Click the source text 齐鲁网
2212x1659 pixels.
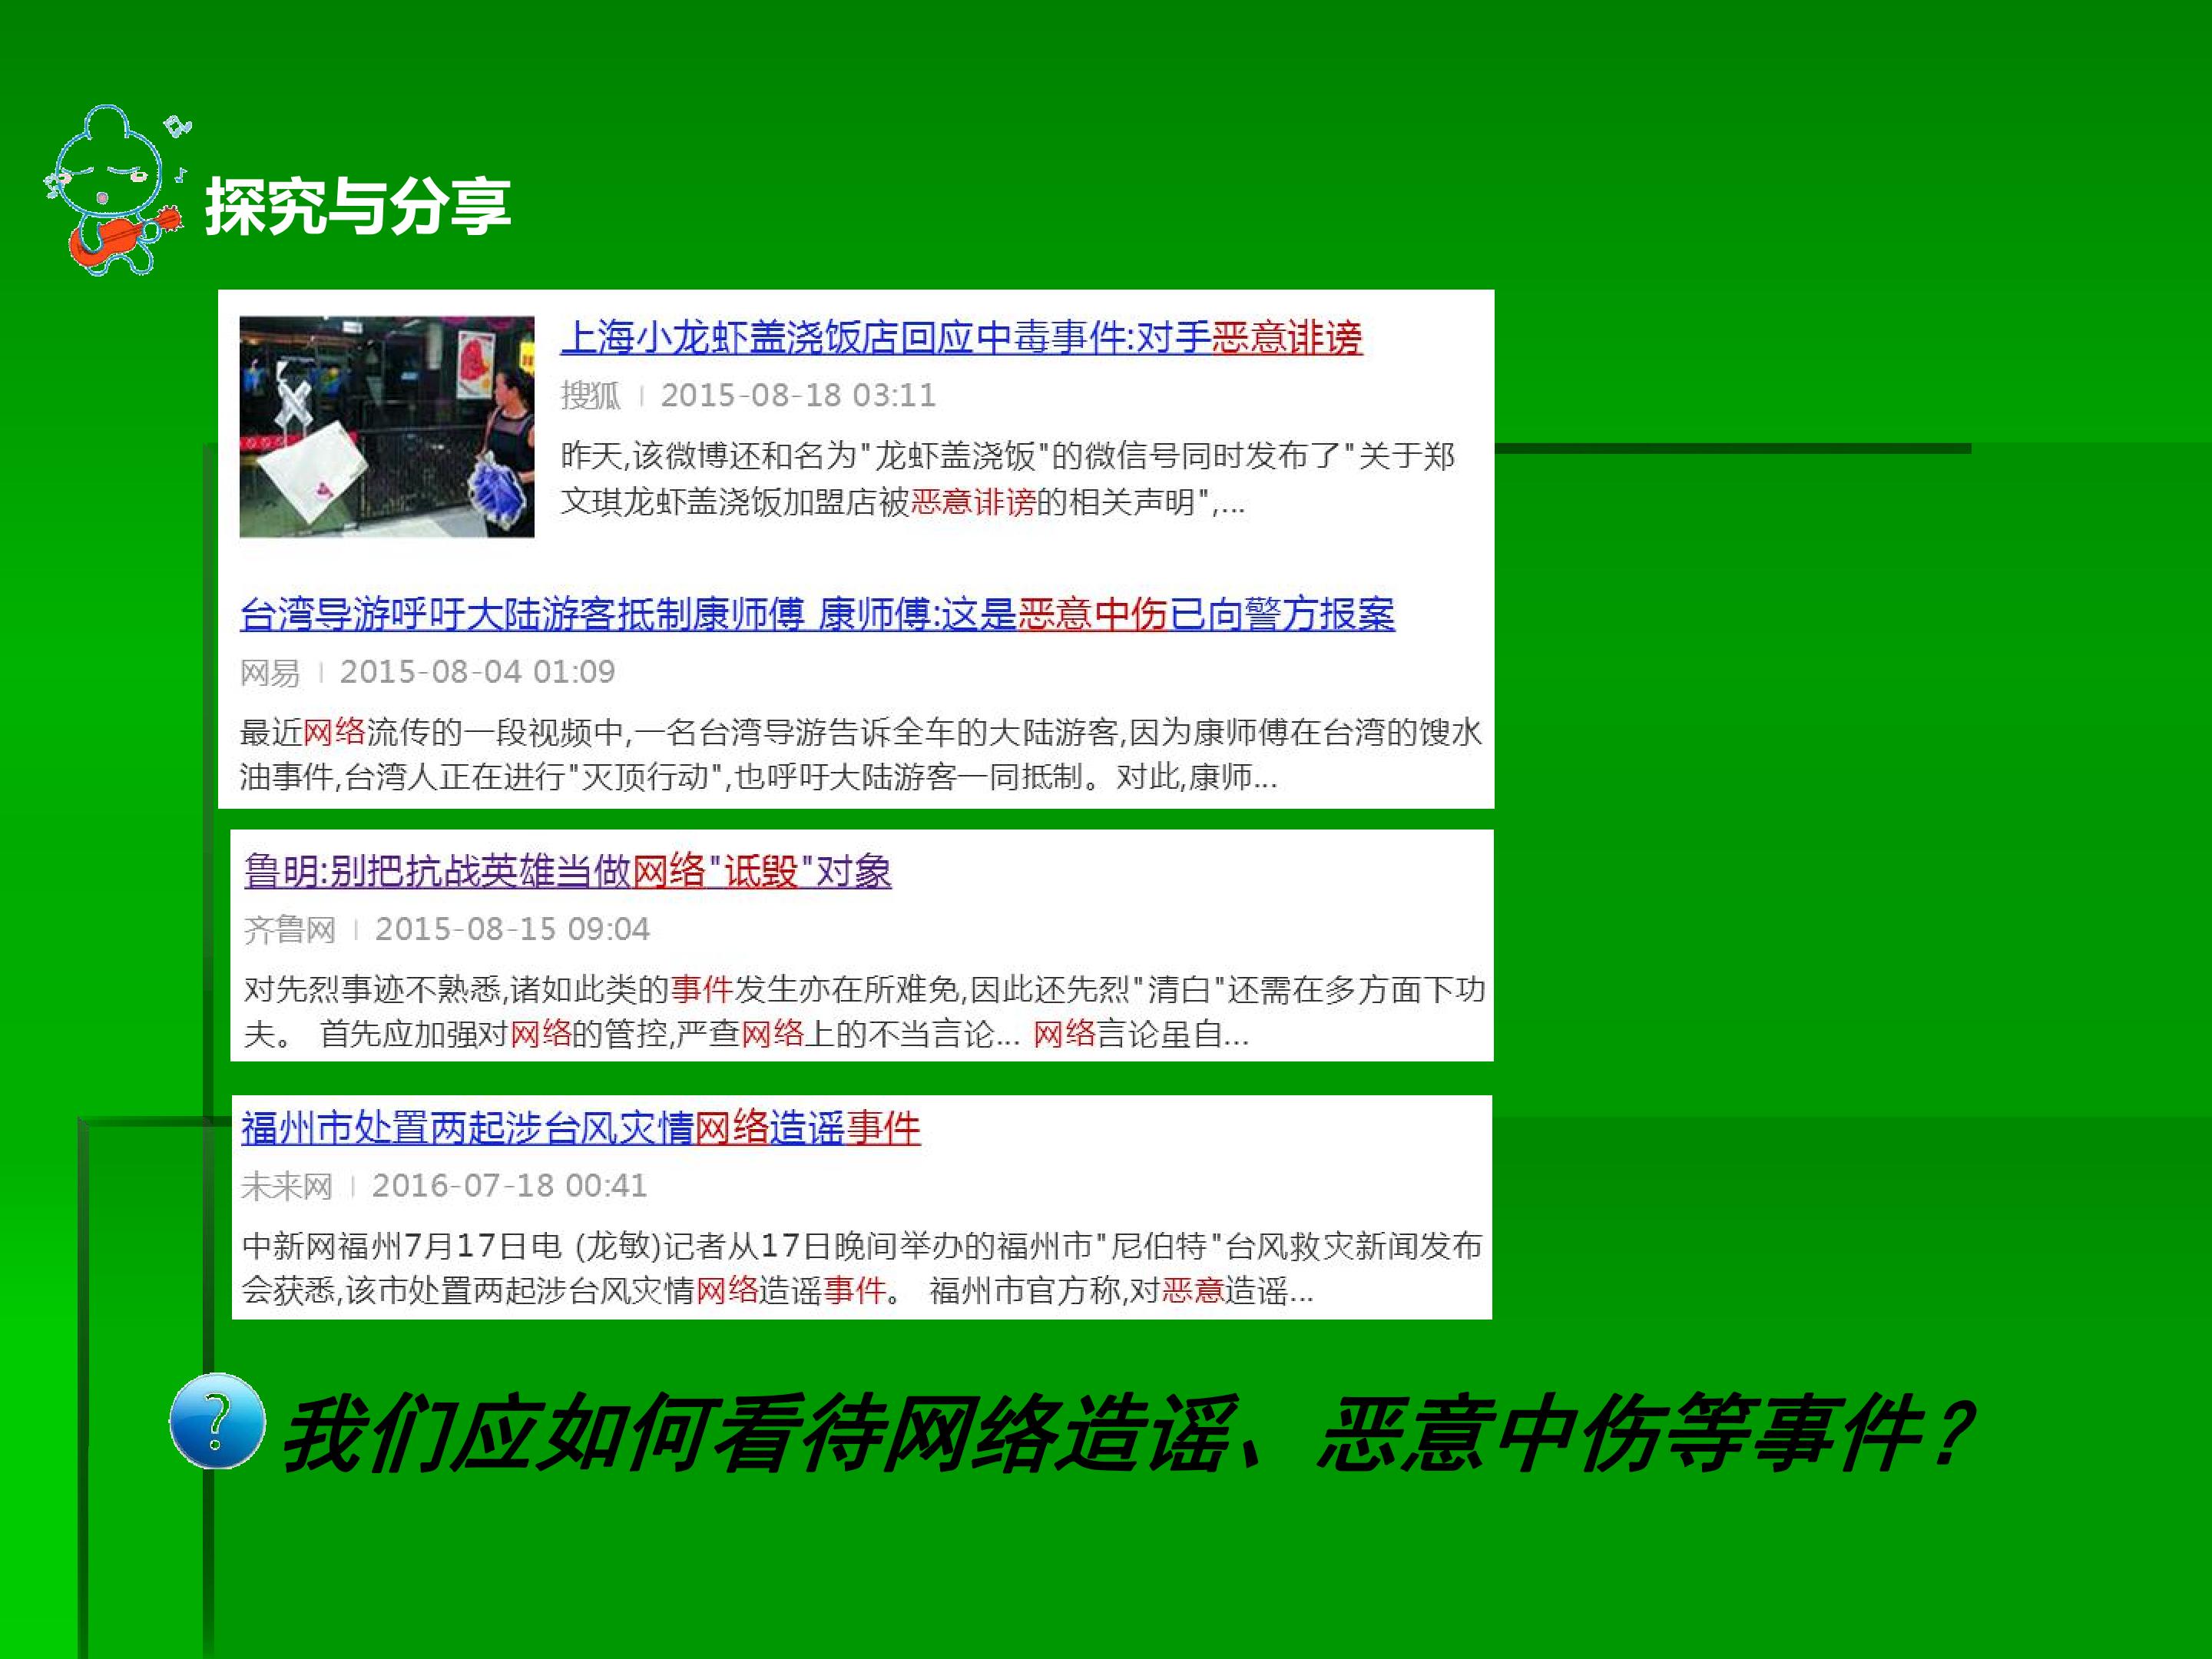[290, 930]
